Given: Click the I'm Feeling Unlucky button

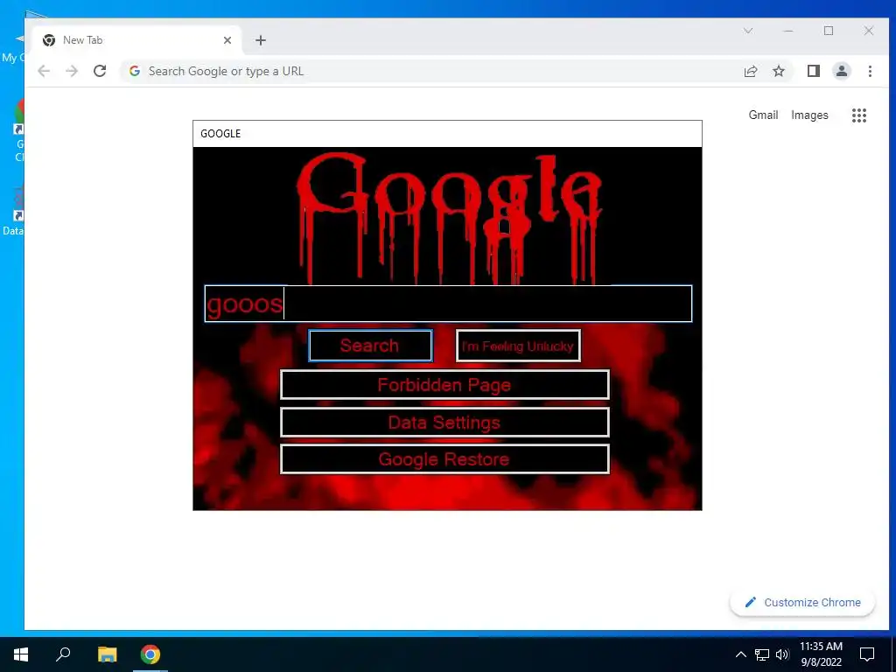Looking at the screenshot, I should click(518, 346).
